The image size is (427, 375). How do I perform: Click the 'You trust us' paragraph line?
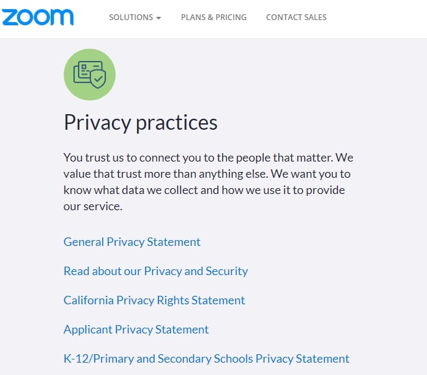click(209, 158)
